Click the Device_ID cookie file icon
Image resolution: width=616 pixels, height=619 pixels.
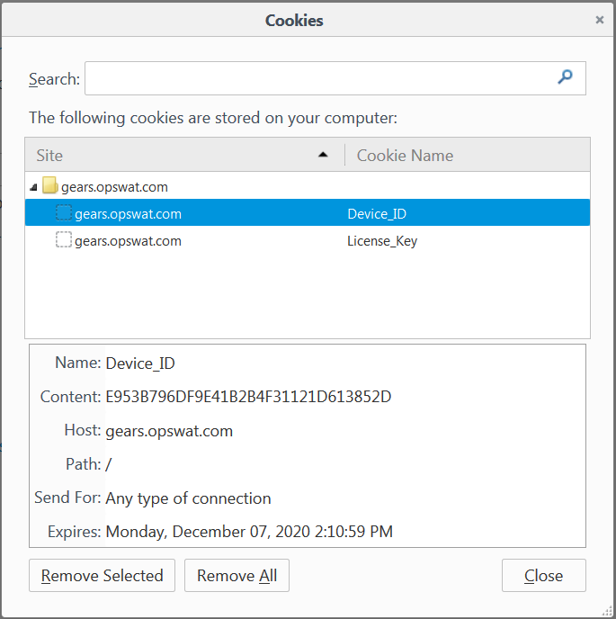point(64,212)
